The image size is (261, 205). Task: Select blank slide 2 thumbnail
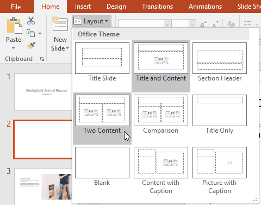pos(43,139)
